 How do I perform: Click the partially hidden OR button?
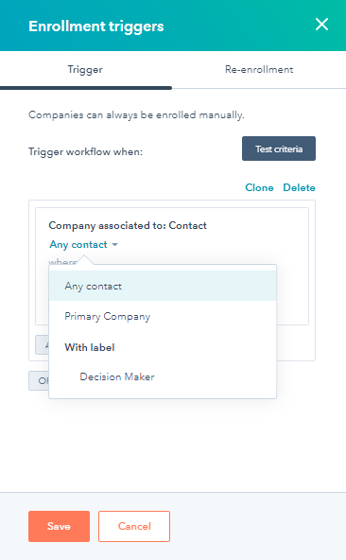click(39, 380)
